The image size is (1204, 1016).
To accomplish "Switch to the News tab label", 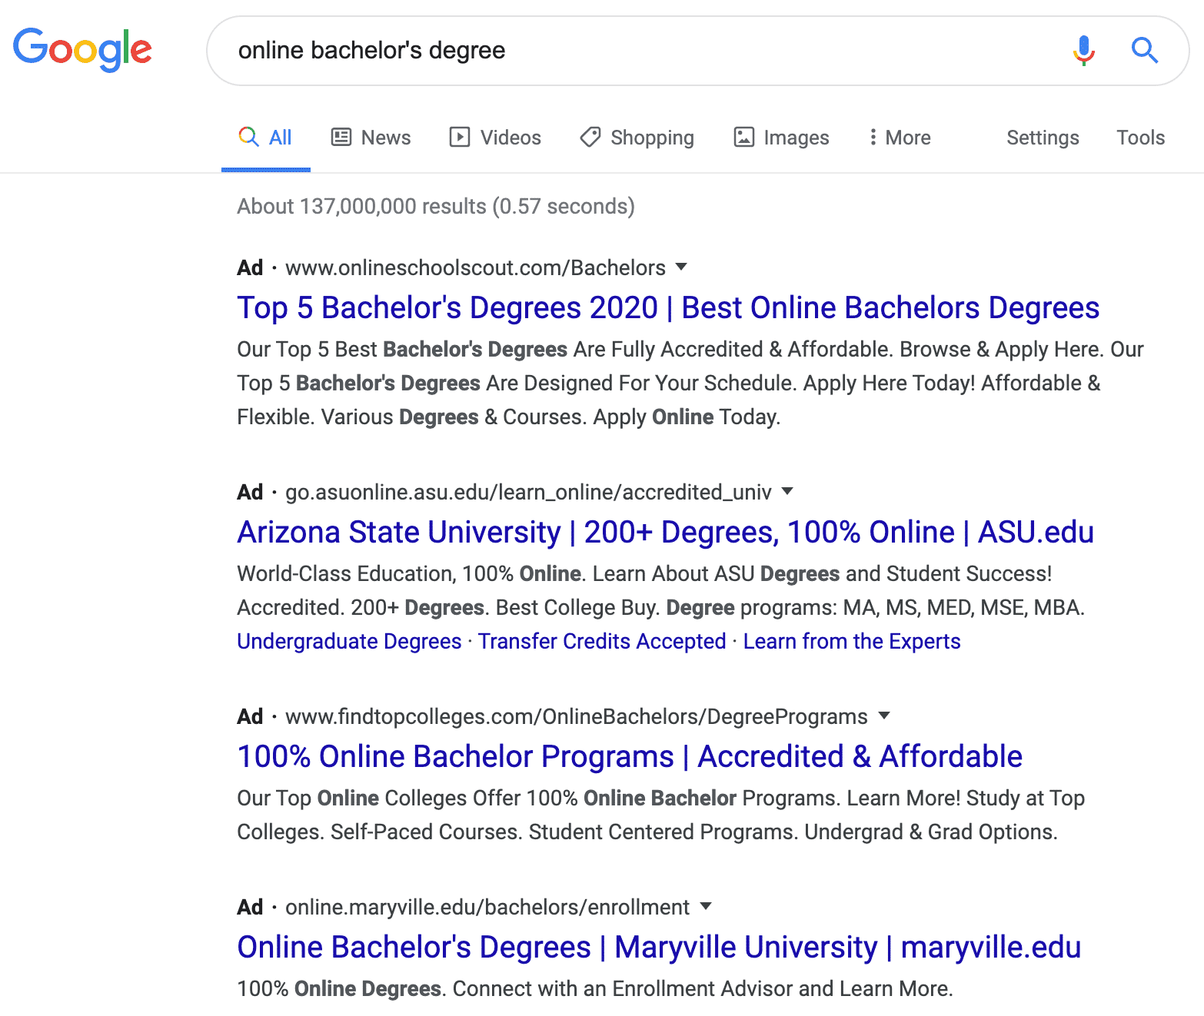I will point(386,138).
